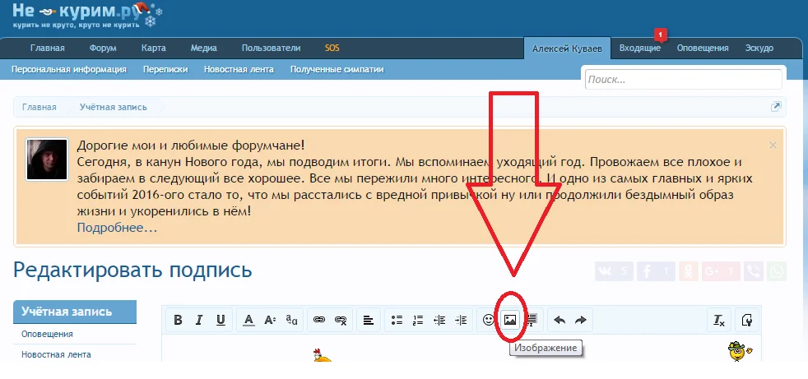808x379 pixels.
Task: Insert a numbered list
Action: [x=418, y=320]
